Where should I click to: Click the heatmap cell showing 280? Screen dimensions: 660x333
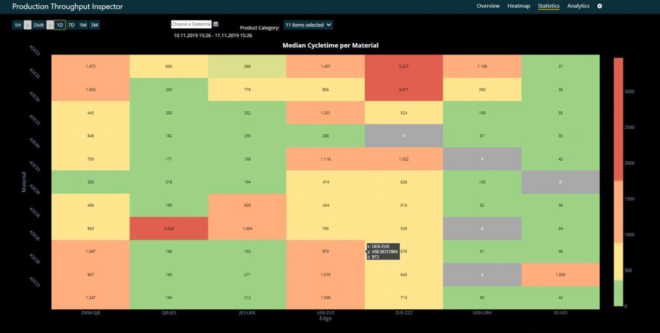[90, 182]
